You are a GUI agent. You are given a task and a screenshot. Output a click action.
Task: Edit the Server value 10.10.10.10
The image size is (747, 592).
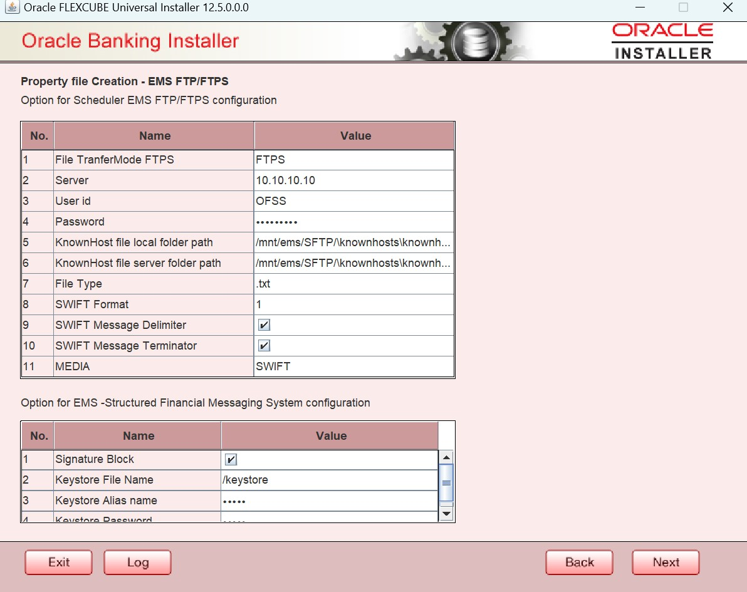(x=354, y=180)
